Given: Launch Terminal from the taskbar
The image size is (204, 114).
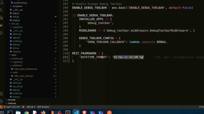Looking at the screenshot, I should [x=10, y=112].
